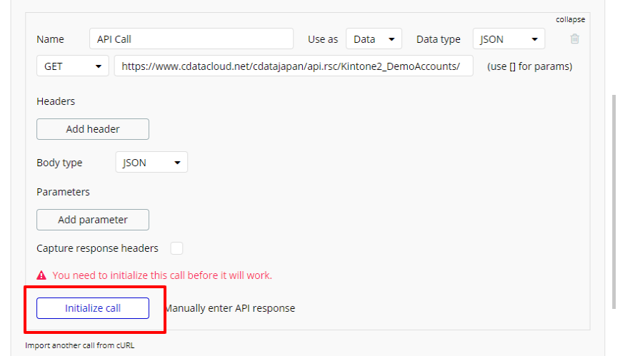Screen dimensions: 620x356
Task: Click the Body type dropdown caret
Action: tap(177, 163)
